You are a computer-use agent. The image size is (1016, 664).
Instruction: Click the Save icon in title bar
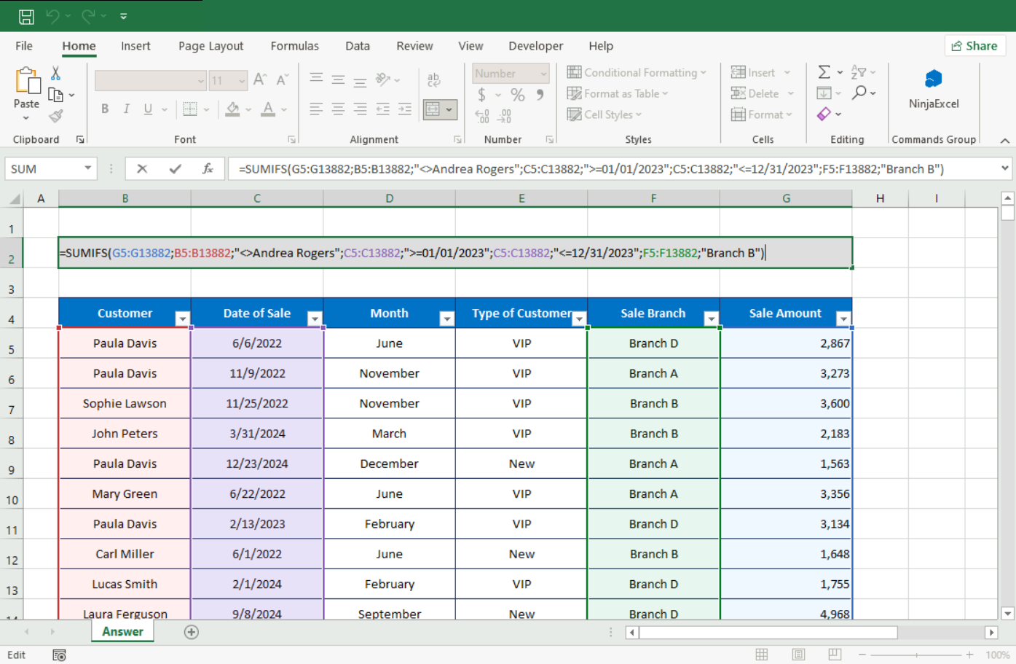click(x=26, y=16)
